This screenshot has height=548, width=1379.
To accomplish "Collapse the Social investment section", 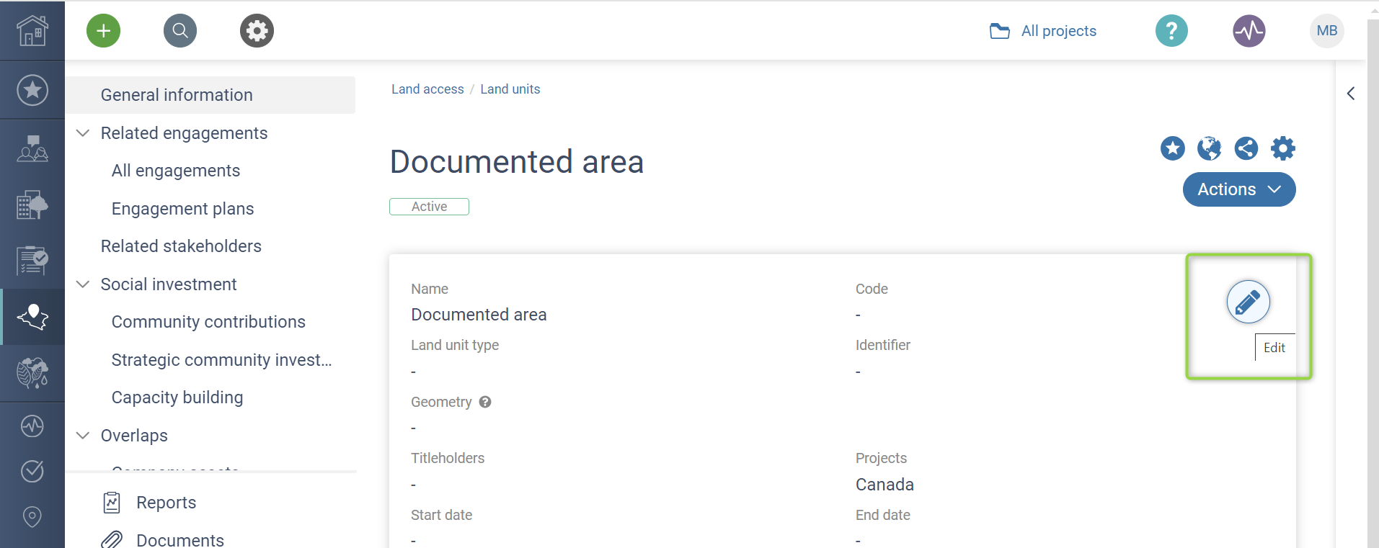I will [84, 284].
